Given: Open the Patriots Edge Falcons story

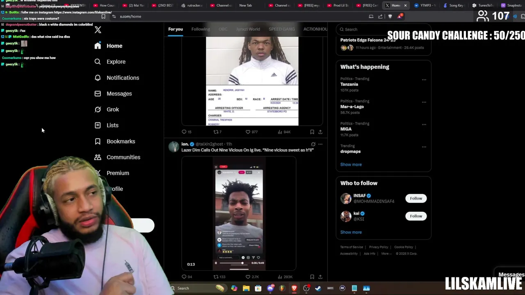Looking at the screenshot, I should (383, 44).
